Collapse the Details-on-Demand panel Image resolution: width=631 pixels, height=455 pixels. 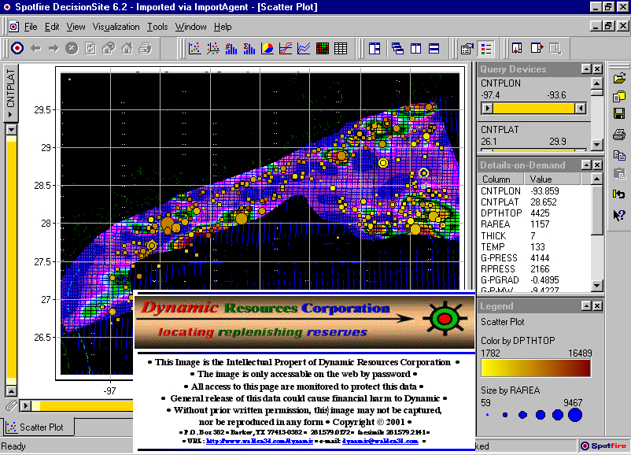tap(585, 165)
